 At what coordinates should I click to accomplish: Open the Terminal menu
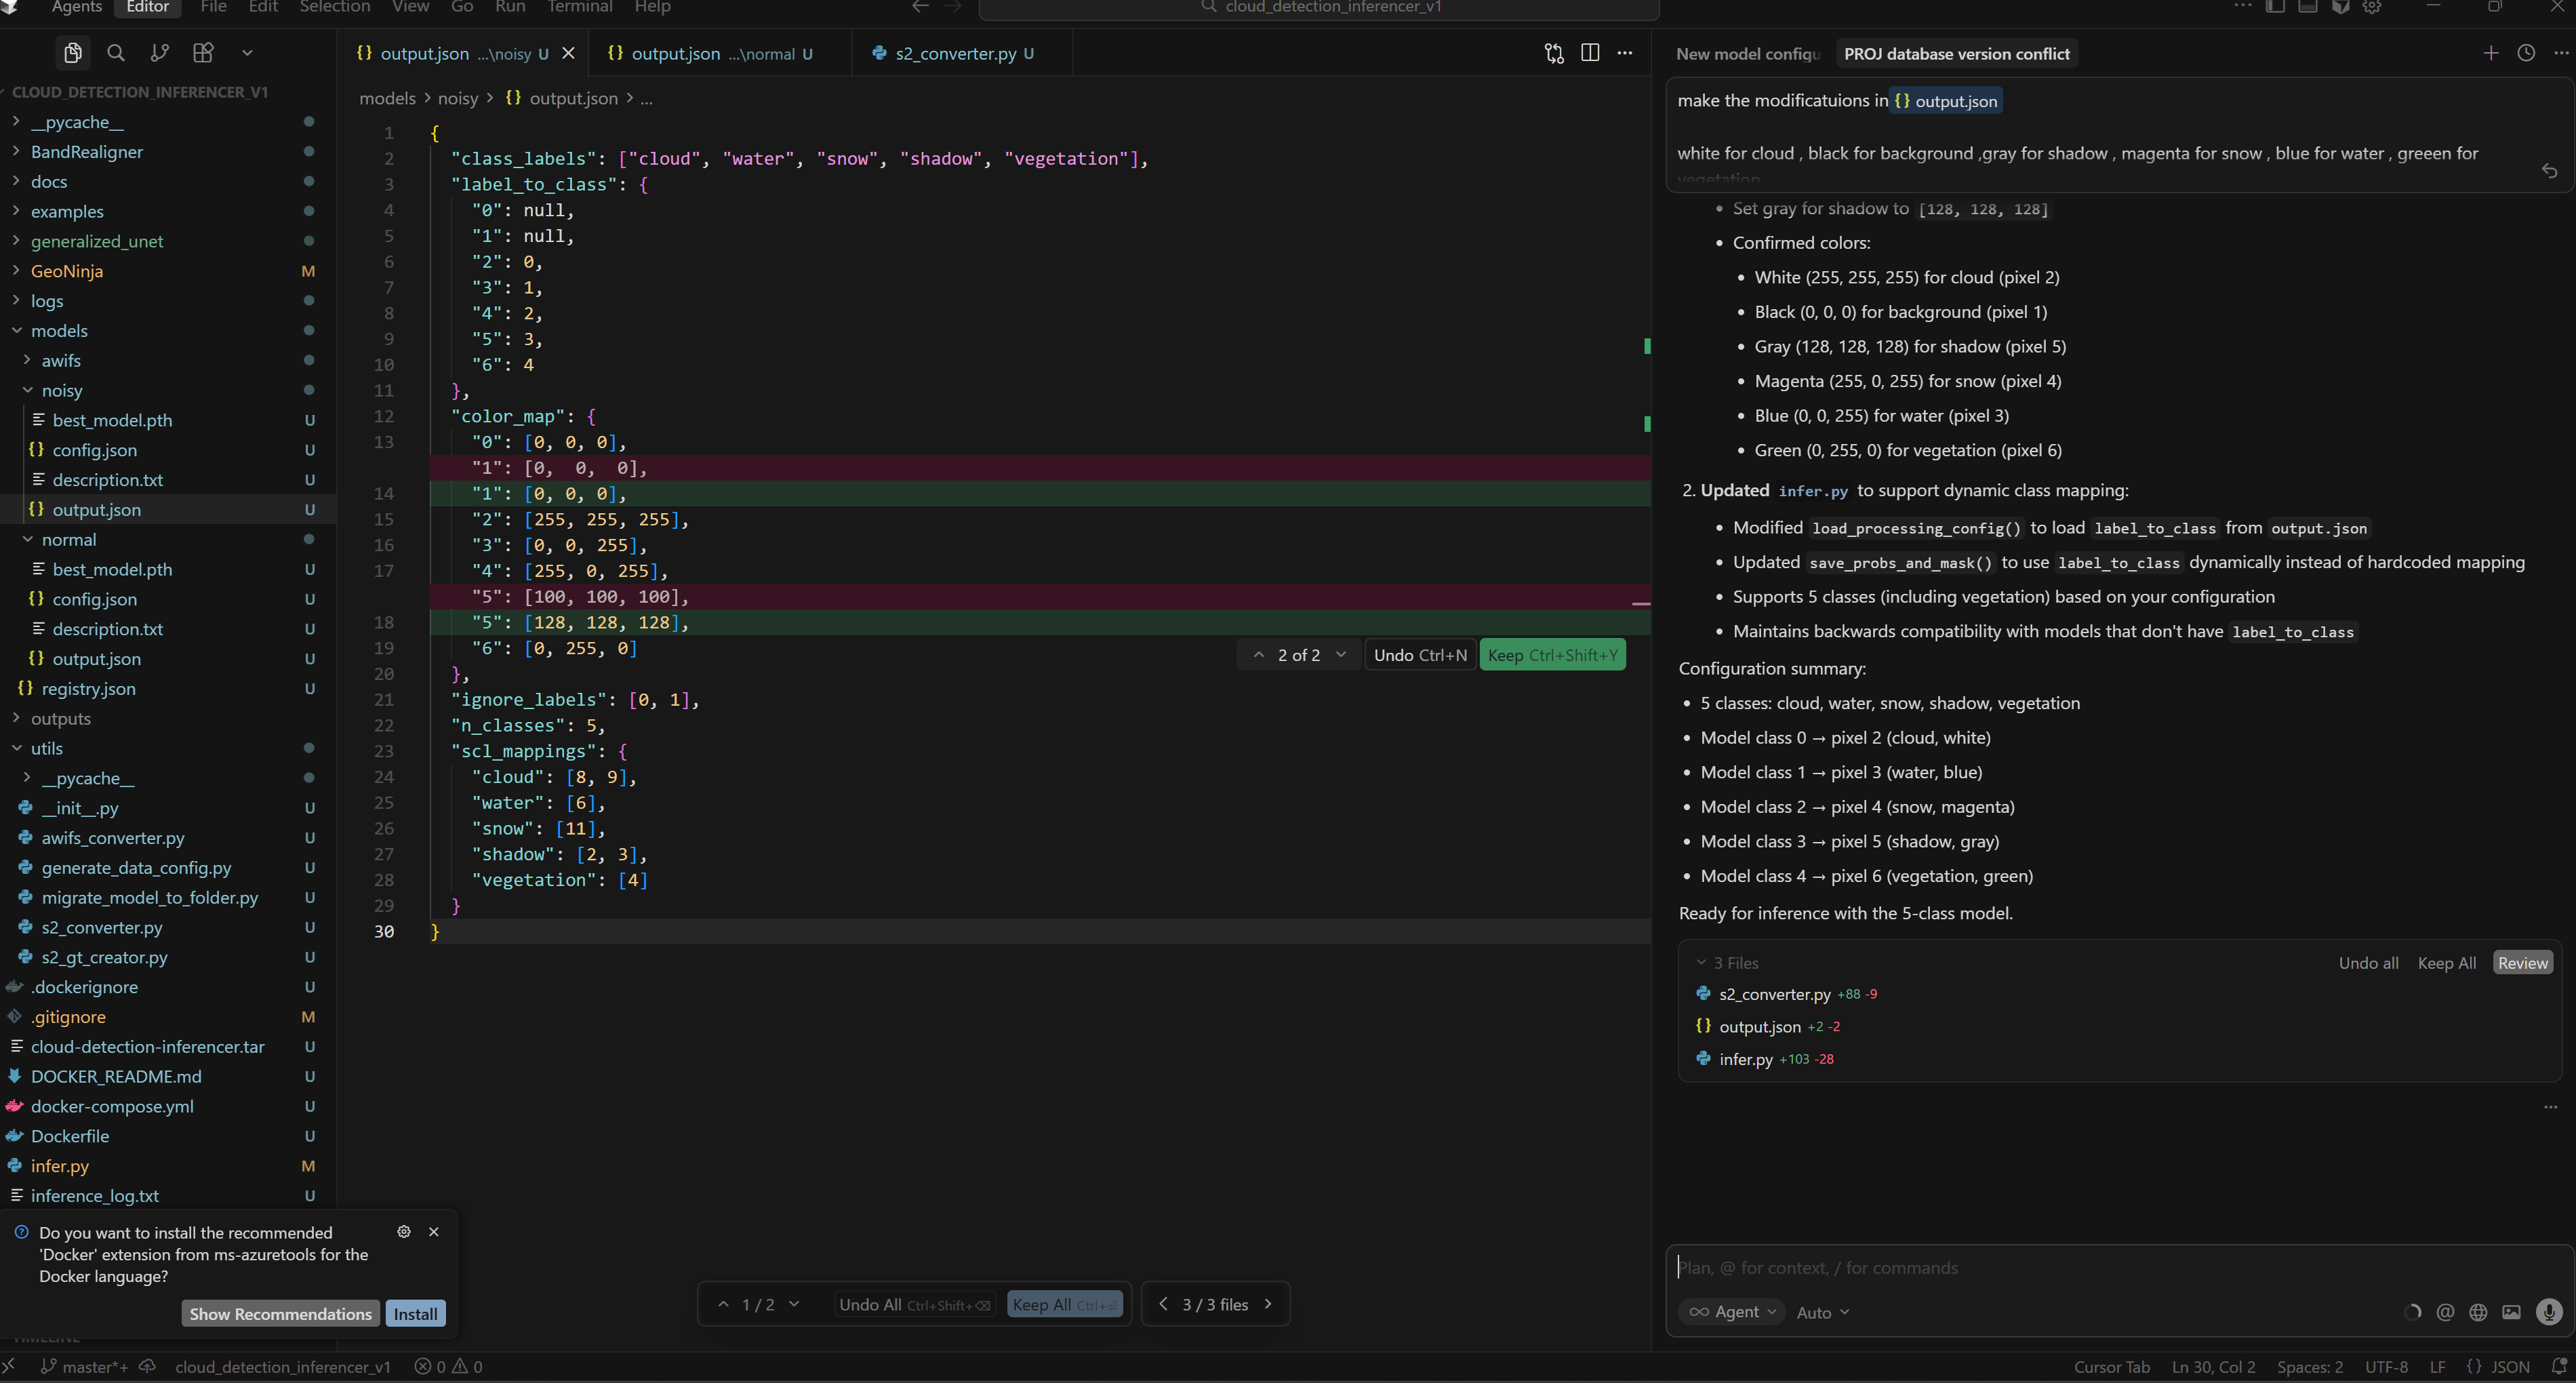tap(579, 7)
